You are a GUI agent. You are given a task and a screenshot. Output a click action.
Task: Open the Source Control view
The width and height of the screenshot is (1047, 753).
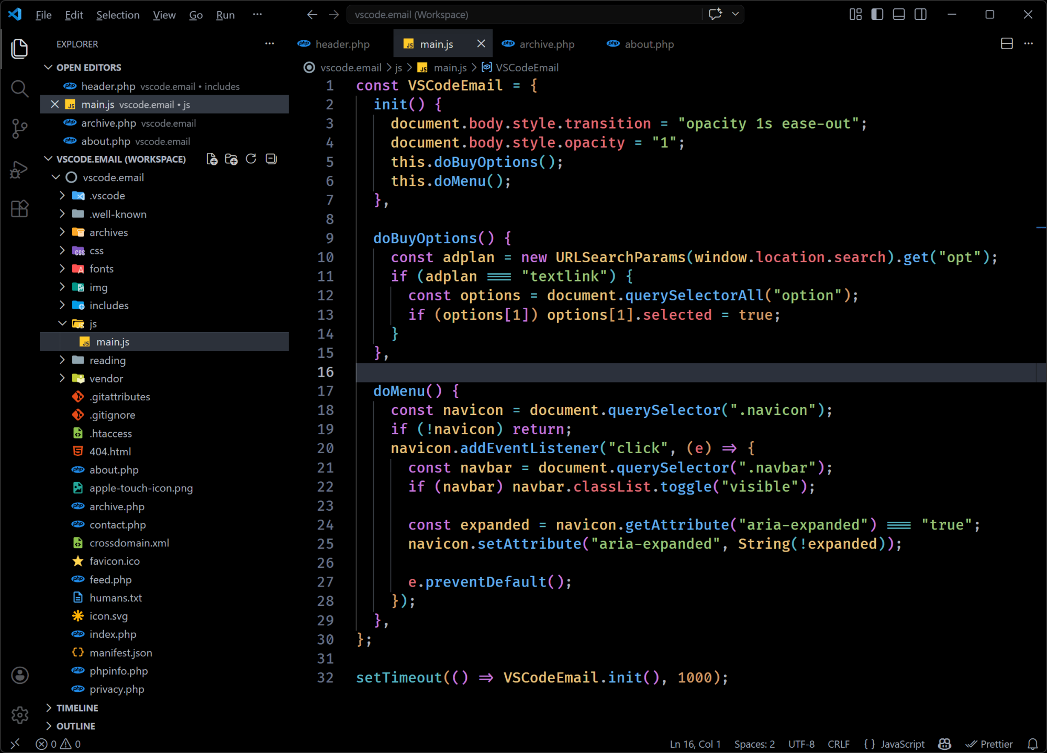[x=19, y=129]
